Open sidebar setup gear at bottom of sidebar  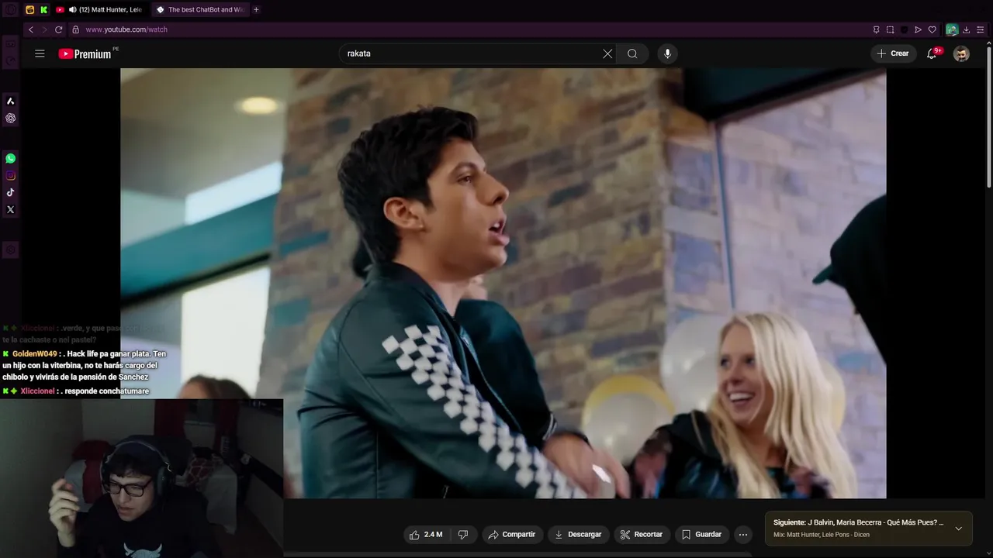pos(10,250)
